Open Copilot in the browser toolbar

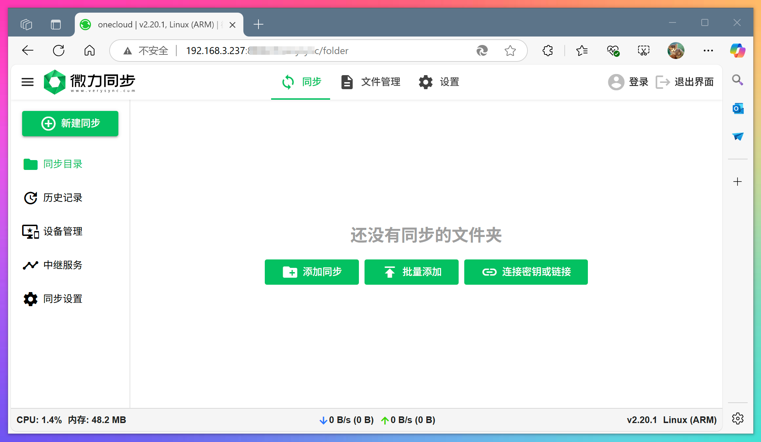[x=738, y=51]
